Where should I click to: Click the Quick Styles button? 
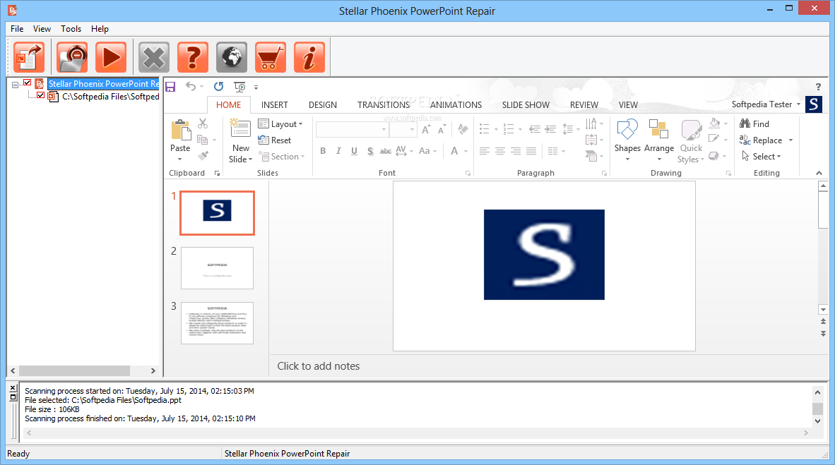point(691,141)
